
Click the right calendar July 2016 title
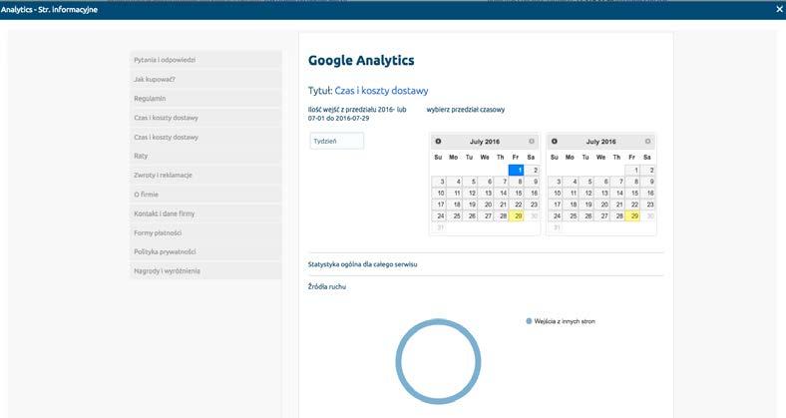click(600, 142)
